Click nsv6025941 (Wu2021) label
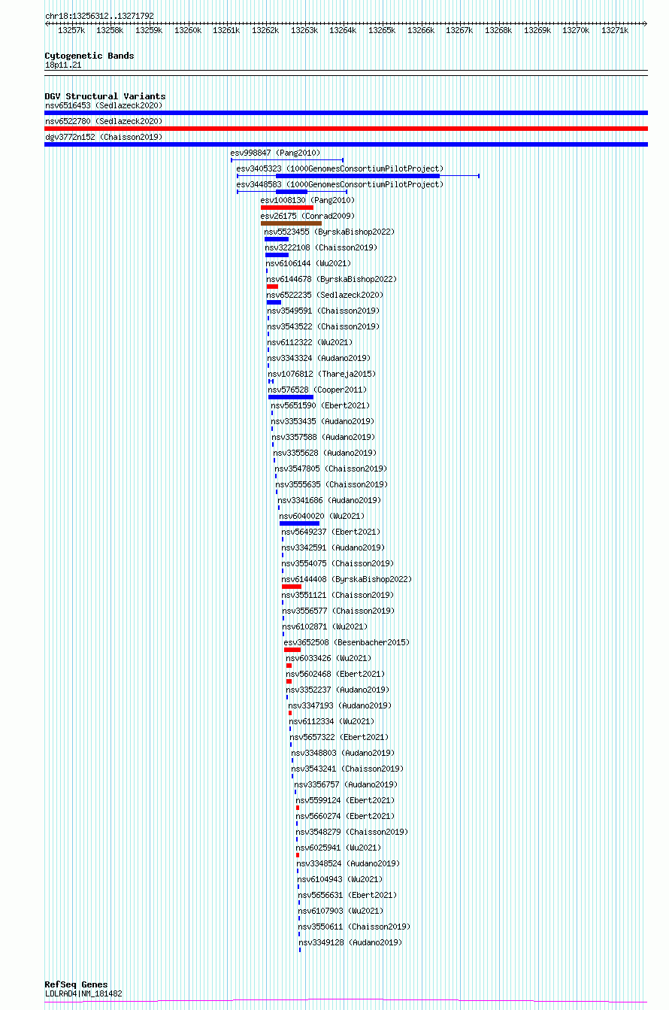This screenshot has height=1010, width=669. [x=339, y=848]
